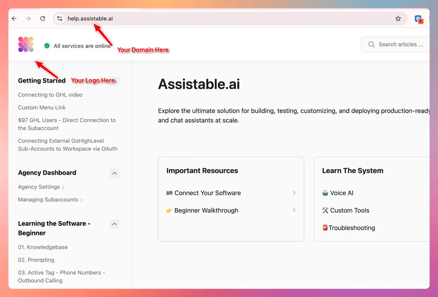Open the Connect Your Software arrow

294,193
